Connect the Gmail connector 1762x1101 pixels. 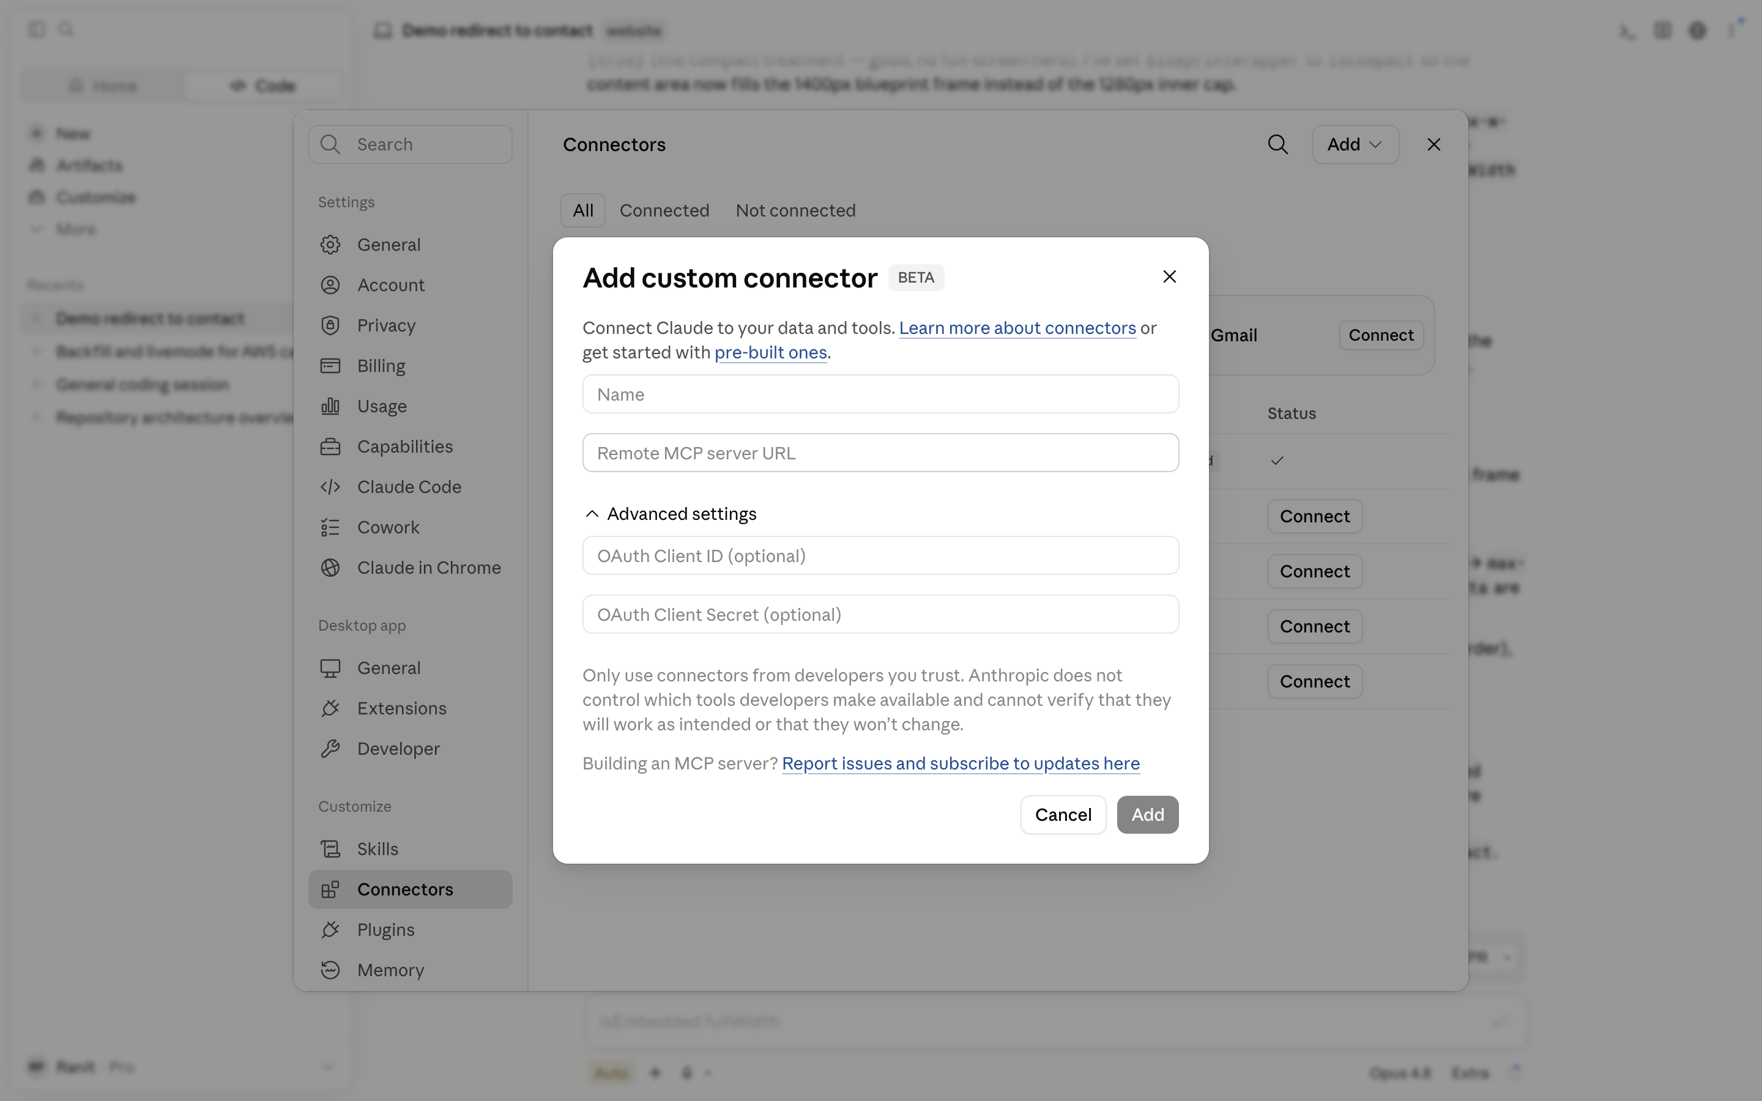pos(1380,335)
